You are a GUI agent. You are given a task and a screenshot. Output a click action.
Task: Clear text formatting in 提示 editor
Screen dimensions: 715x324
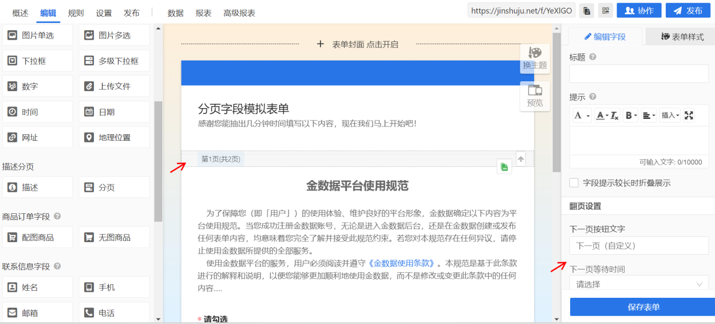614,115
